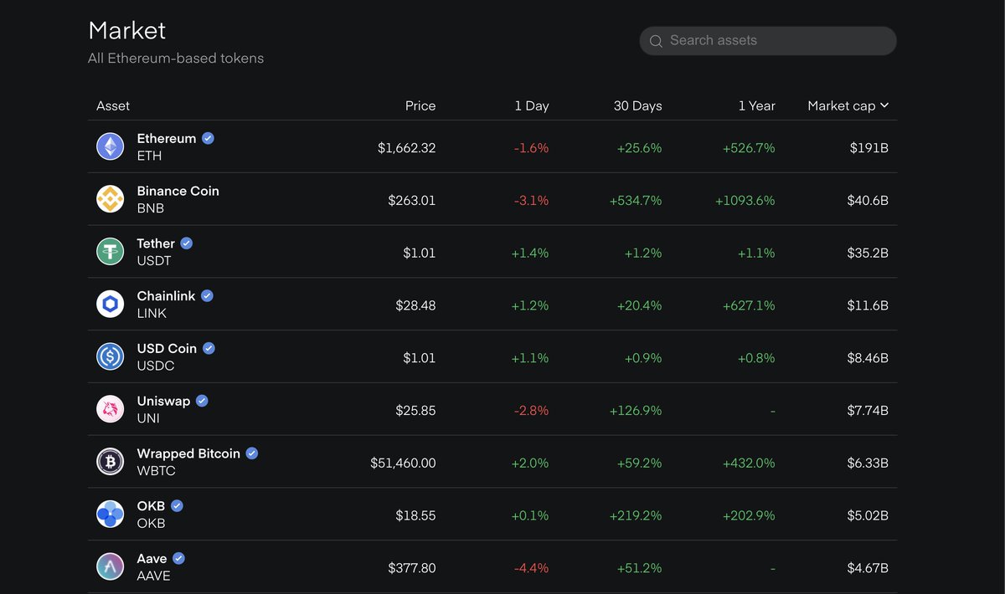Open the Ethereum asset name link
This screenshot has height=594, width=1005.
pyautogui.click(x=167, y=138)
